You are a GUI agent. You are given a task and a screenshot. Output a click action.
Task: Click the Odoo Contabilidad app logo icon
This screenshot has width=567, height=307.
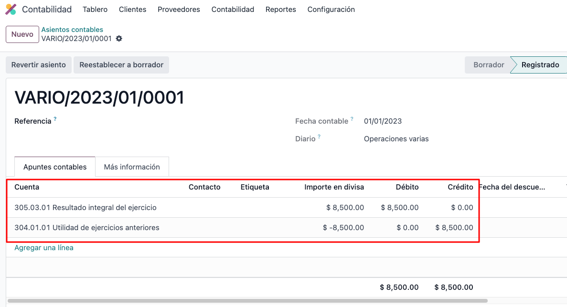coord(11,10)
